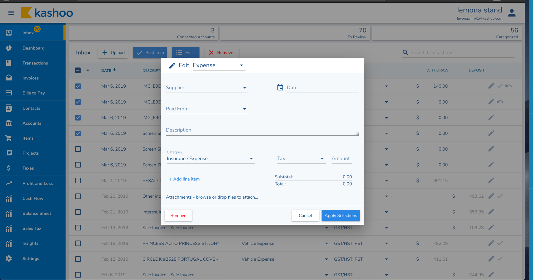
Task: Click the Kashoo logo
Action: tap(47, 13)
